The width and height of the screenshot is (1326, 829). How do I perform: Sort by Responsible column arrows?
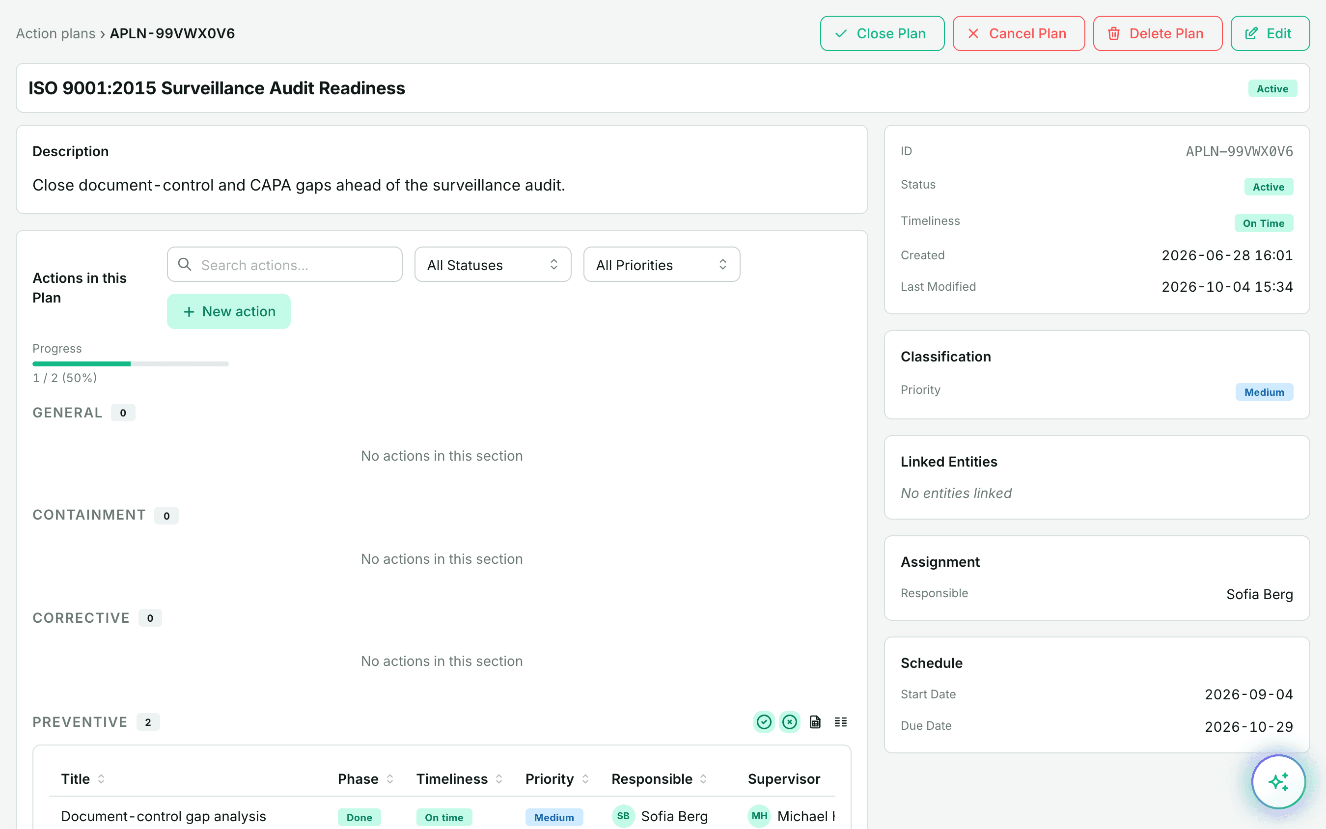(x=703, y=779)
